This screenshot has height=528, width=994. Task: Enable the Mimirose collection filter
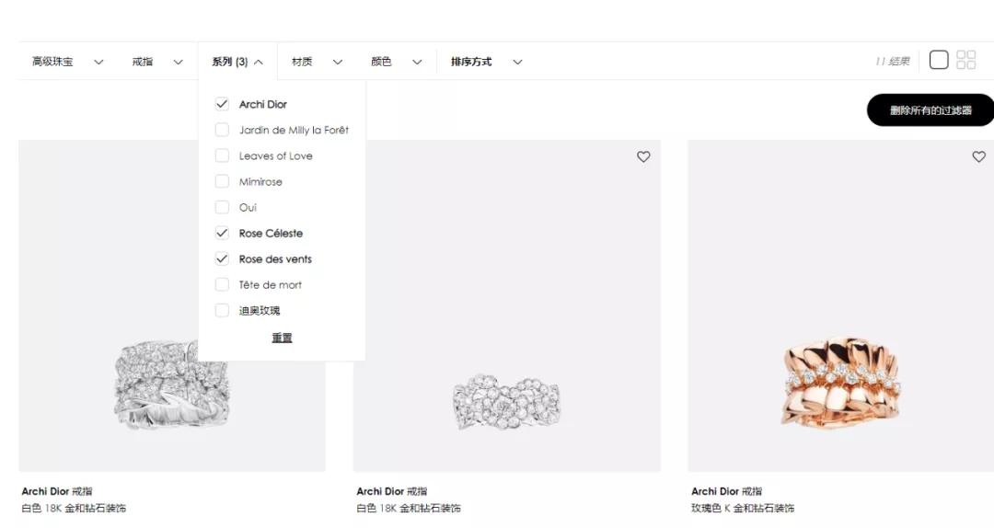(x=222, y=182)
